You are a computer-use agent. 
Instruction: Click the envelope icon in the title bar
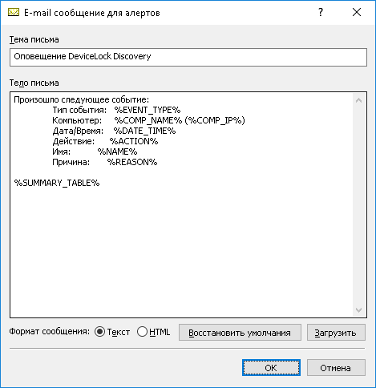point(14,12)
